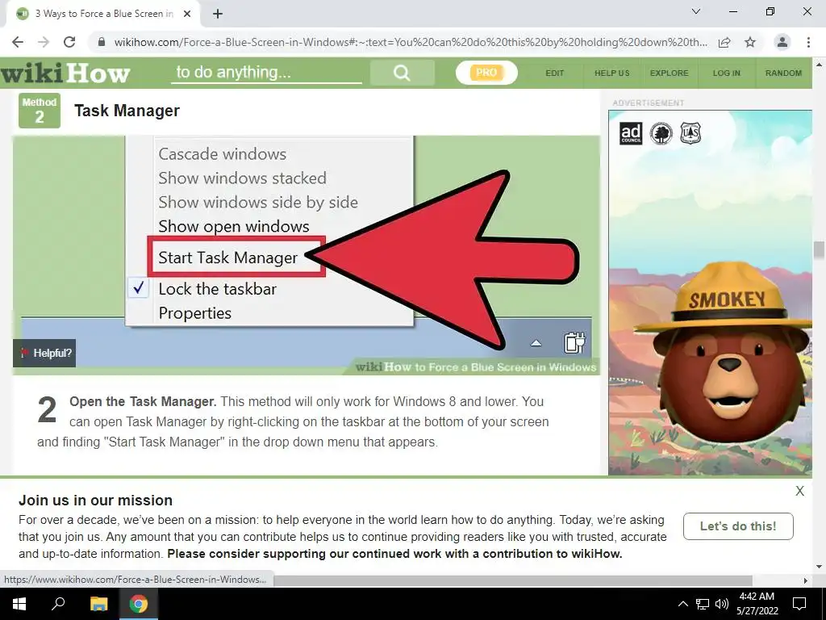
Task: Click the Method 2 badge
Action: point(40,111)
